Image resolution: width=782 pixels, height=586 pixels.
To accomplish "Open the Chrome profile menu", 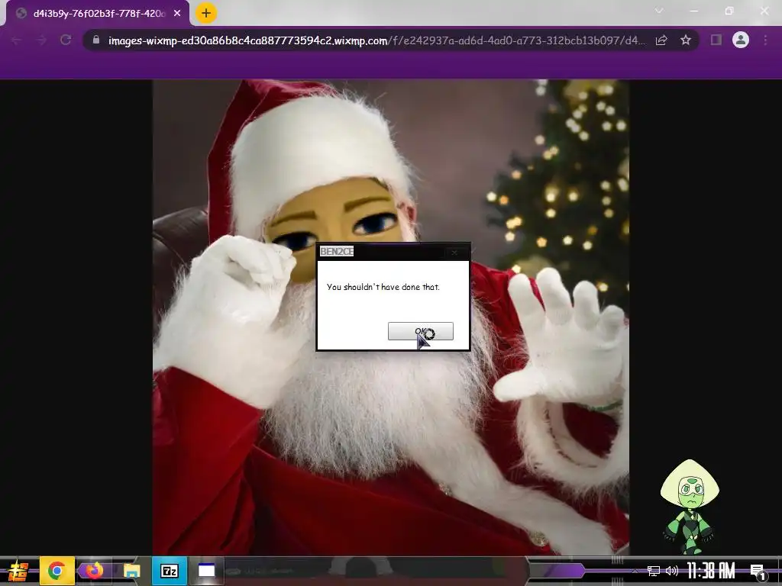I will 741,40.
